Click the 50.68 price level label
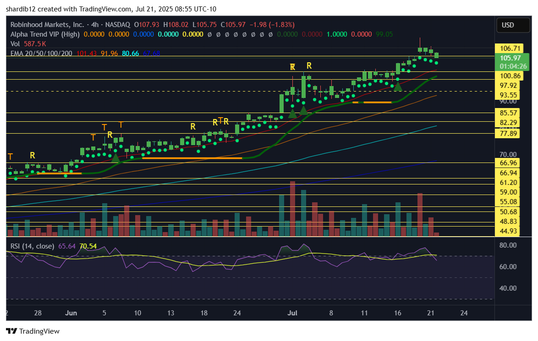 508,211
